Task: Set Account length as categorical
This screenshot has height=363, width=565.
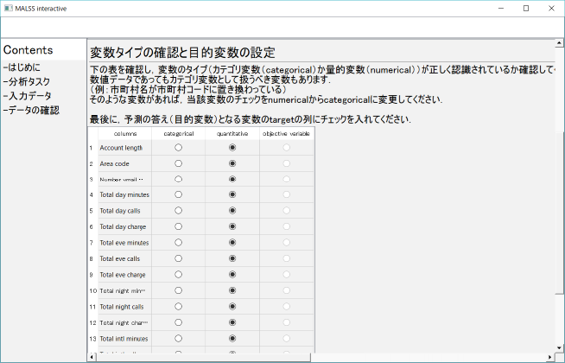Action: tap(178, 147)
